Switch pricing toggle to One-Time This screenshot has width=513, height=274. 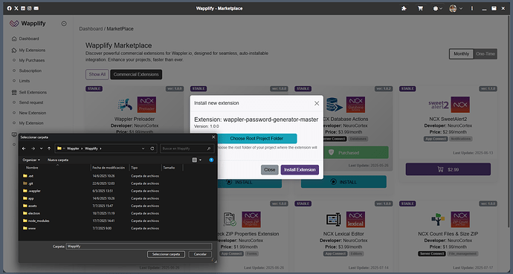click(x=485, y=54)
